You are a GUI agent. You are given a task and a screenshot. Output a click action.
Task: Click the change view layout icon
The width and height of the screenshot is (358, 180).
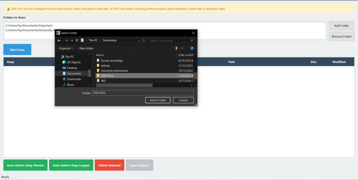(x=177, y=48)
